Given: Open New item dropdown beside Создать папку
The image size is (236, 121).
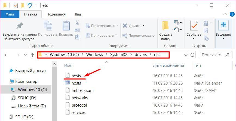Looking at the screenshot, I should 178,23.
